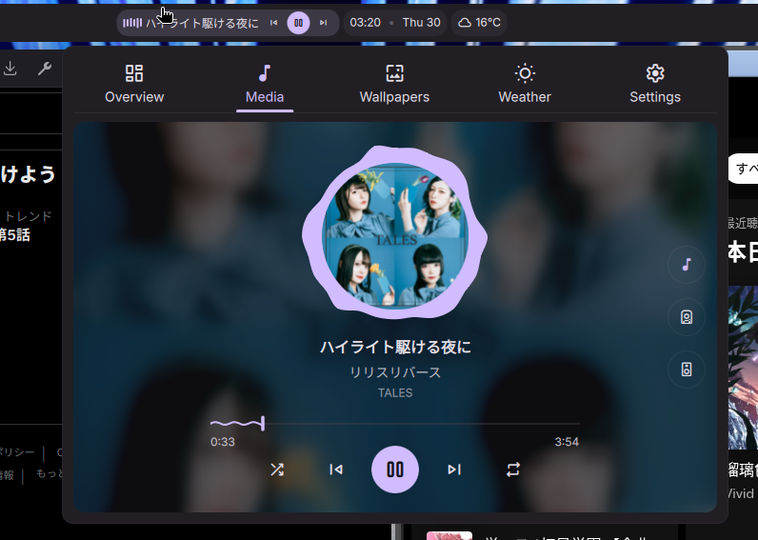Click the total duration 3:54

(567, 442)
